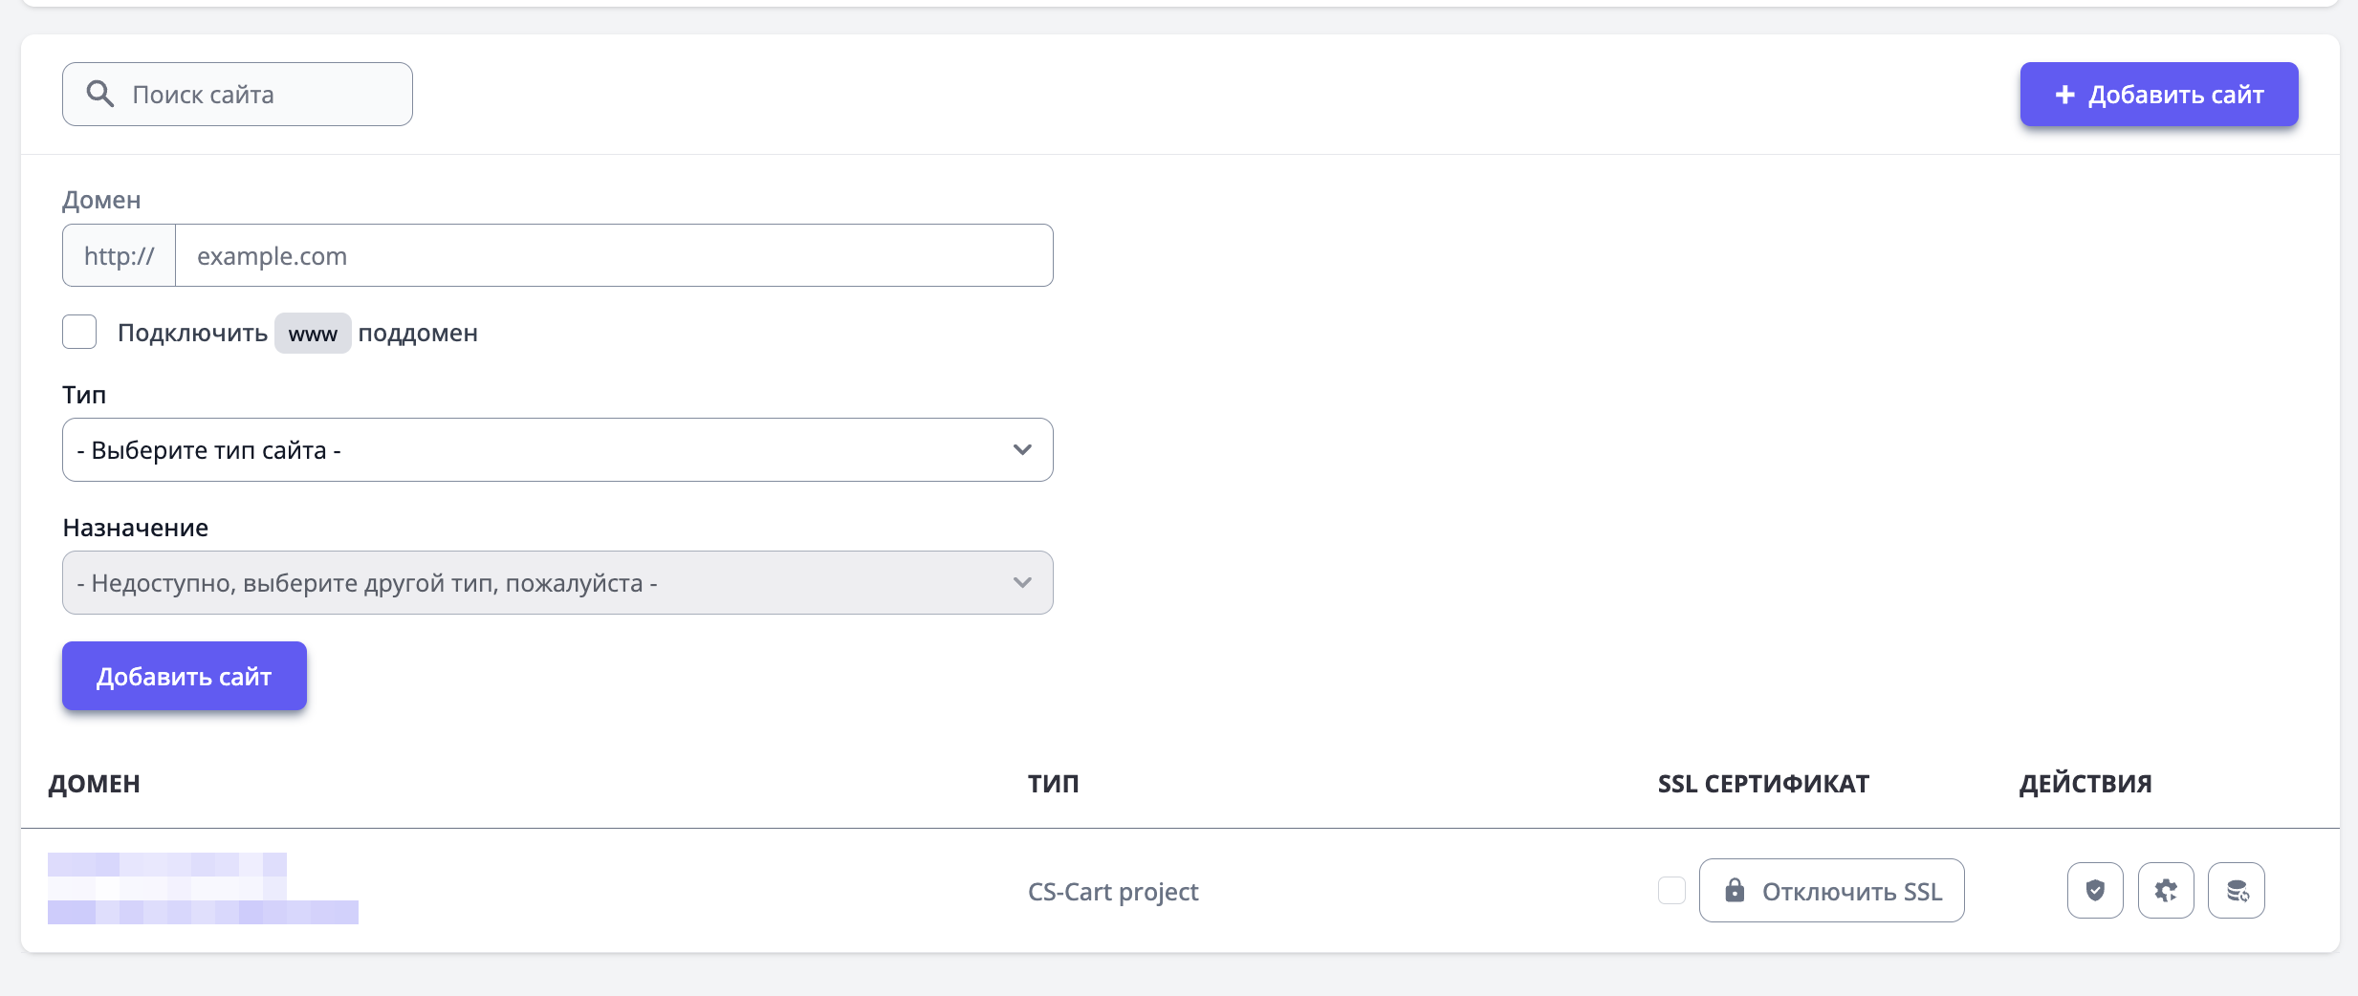Click the ДОМЕН column header
Viewport: 2358px width, 996px height.
tap(94, 784)
